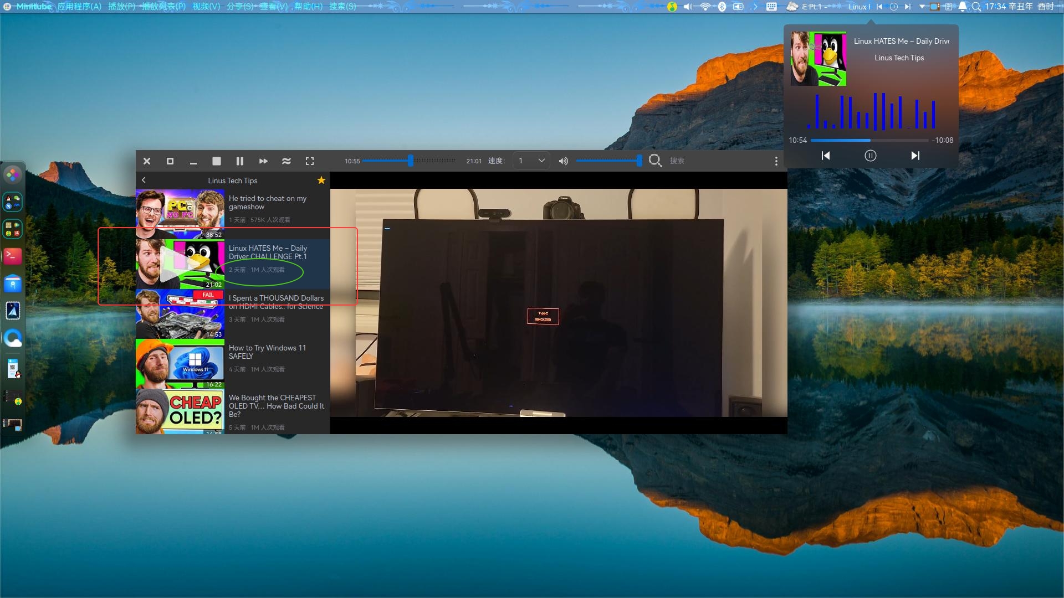This screenshot has height=598, width=1064.
Task: Open the three-dot overflow menu
Action: click(x=776, y=161)
